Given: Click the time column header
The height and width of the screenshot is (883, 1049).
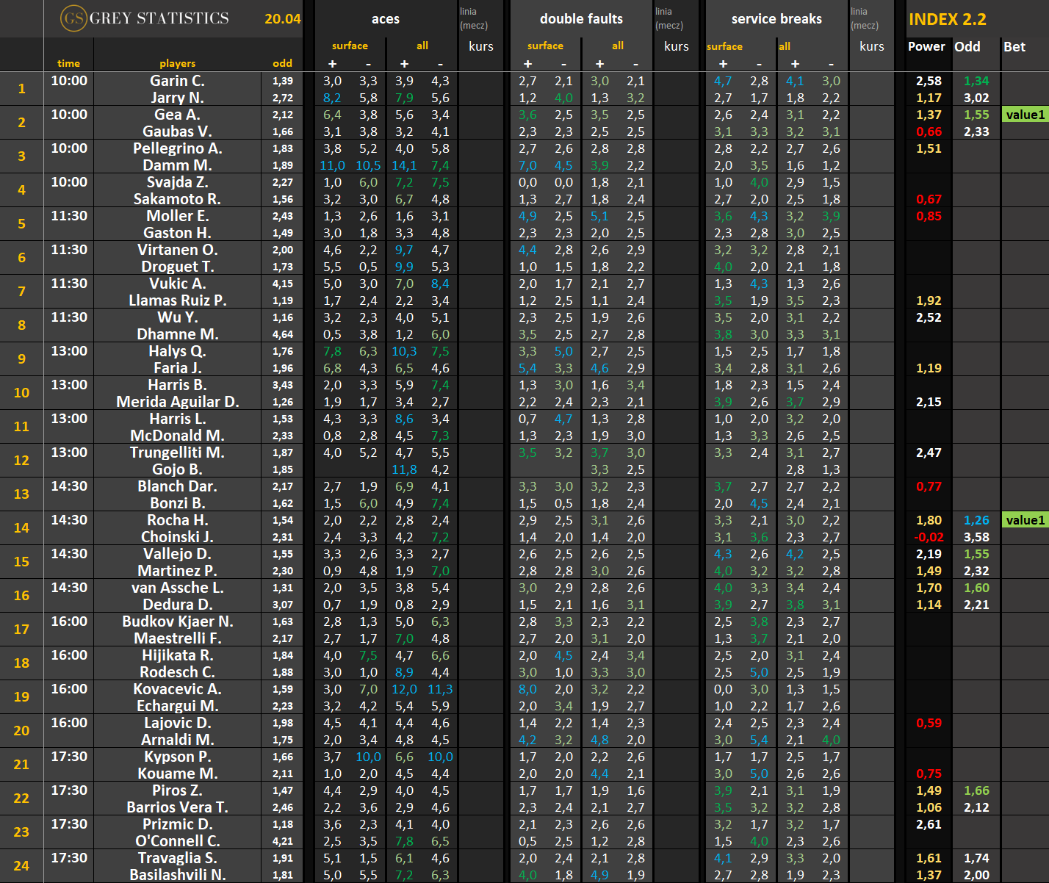Looking at the screenshot, I should pyautogui.click(x=68, y=63).
